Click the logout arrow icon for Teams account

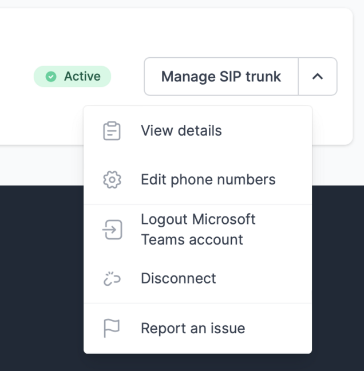pos(112,230)
